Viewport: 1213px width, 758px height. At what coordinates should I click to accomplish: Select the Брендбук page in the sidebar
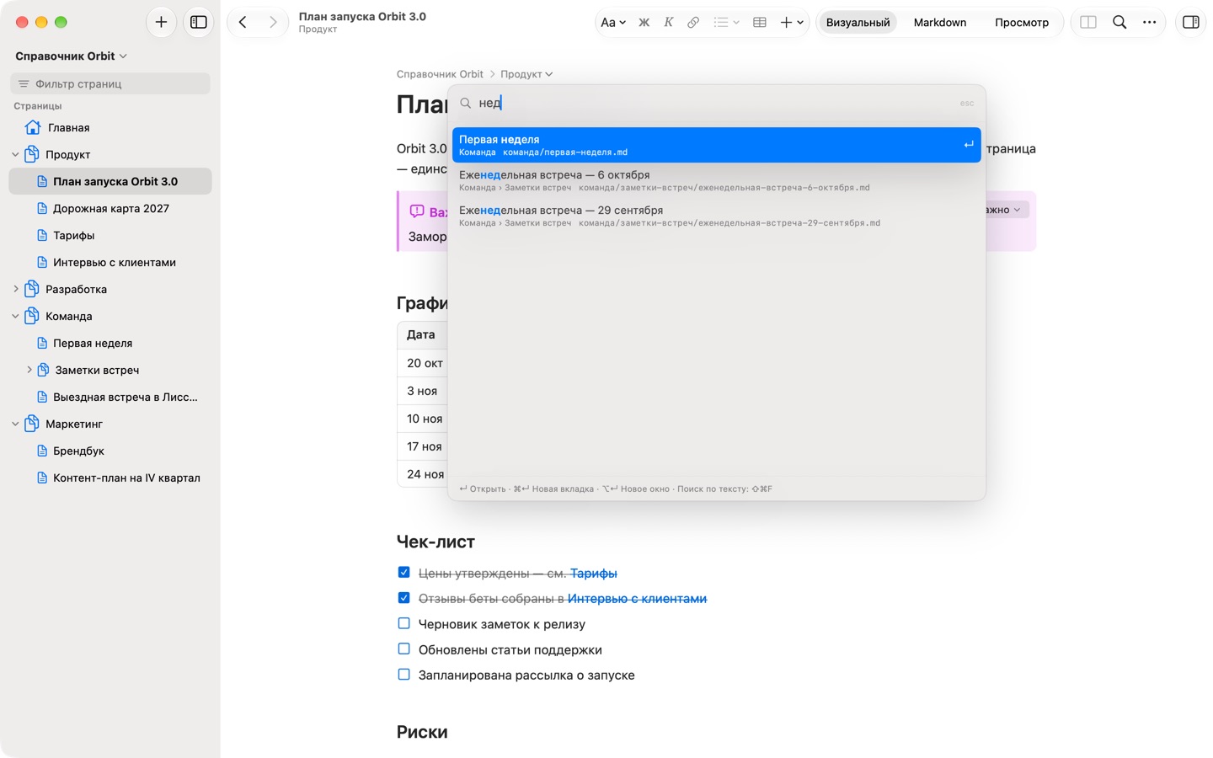(x=110, y=451)
